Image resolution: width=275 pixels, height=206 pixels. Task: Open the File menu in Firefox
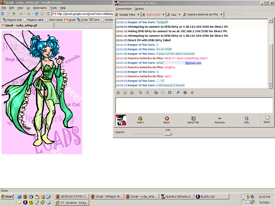click(4, 8)
